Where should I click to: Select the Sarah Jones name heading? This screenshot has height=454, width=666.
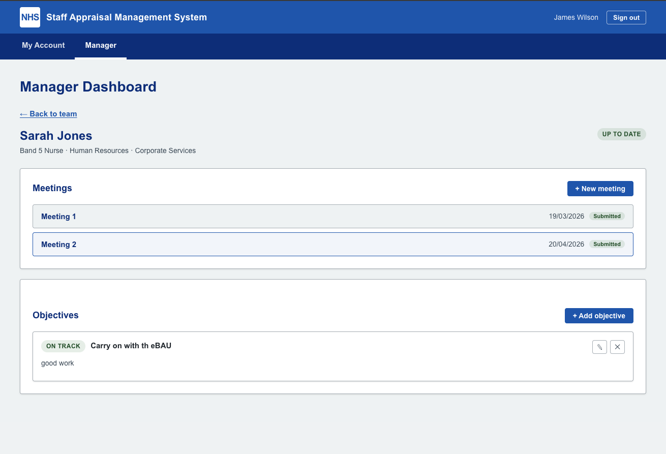[x=56, y=136]
